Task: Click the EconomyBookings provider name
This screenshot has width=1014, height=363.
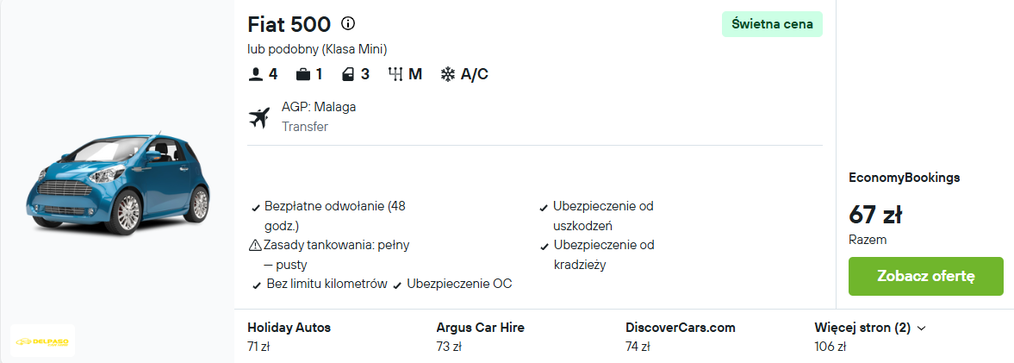Action: (x=904, y=178)
